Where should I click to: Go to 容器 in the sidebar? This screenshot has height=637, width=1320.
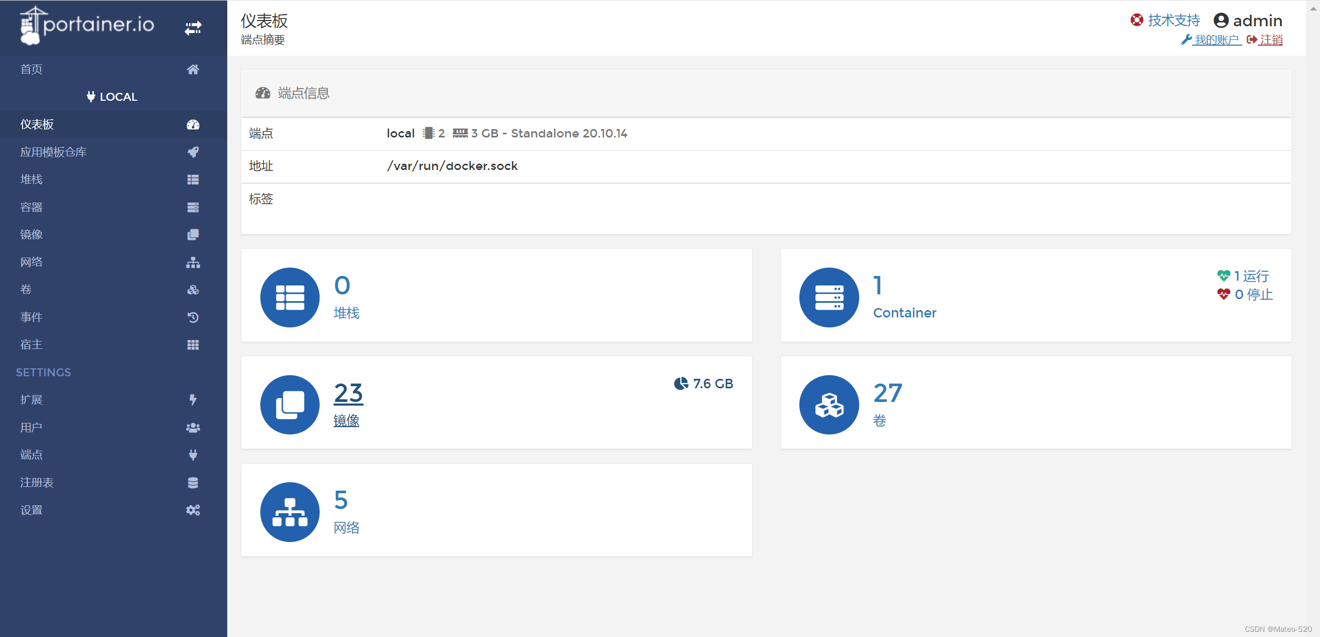(31, 207)
